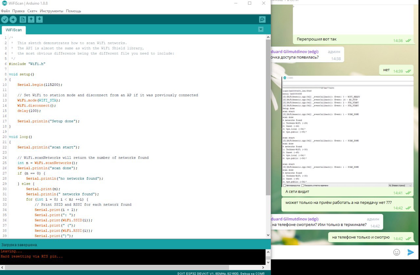This screenshot has width=420, height=275.
Task: Click the console horizontal scroll right arrow
Action: [x=263, y=268]
